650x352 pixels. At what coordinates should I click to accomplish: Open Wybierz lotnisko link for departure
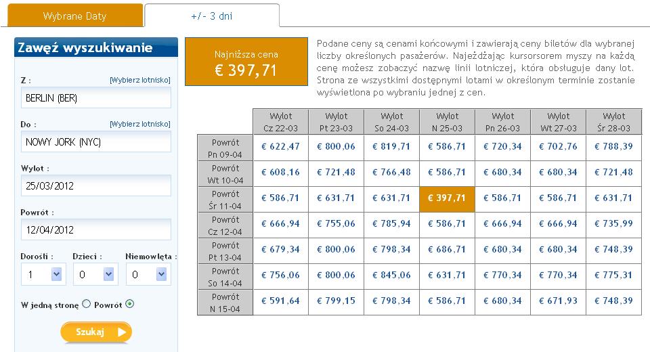click(x=140, y=80)
